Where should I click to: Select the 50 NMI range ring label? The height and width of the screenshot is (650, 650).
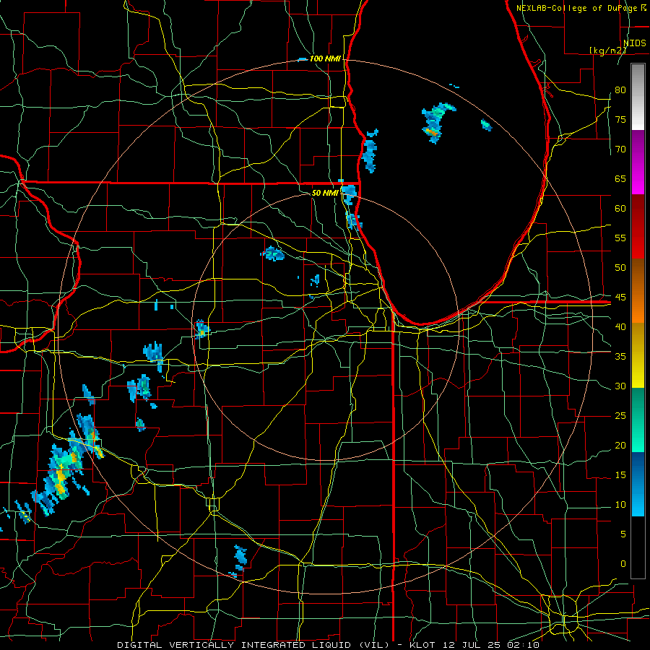click(x=324, y=193)
